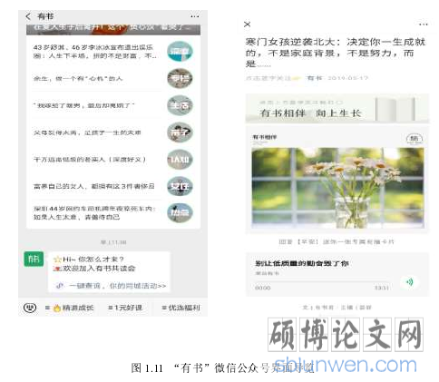This screenshot has height=382, width=439.
Task: Seek on the audio progress bar
Action: pyautogui.click(x=322, y=281)
